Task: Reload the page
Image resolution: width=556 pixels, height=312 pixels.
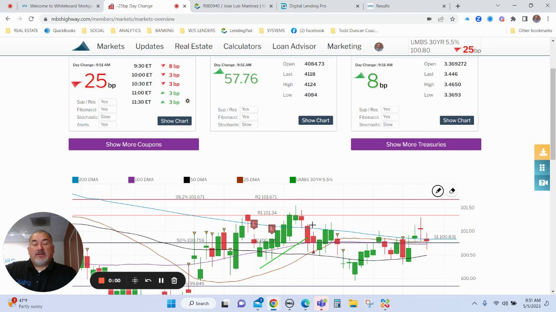Action: [31, 19]
